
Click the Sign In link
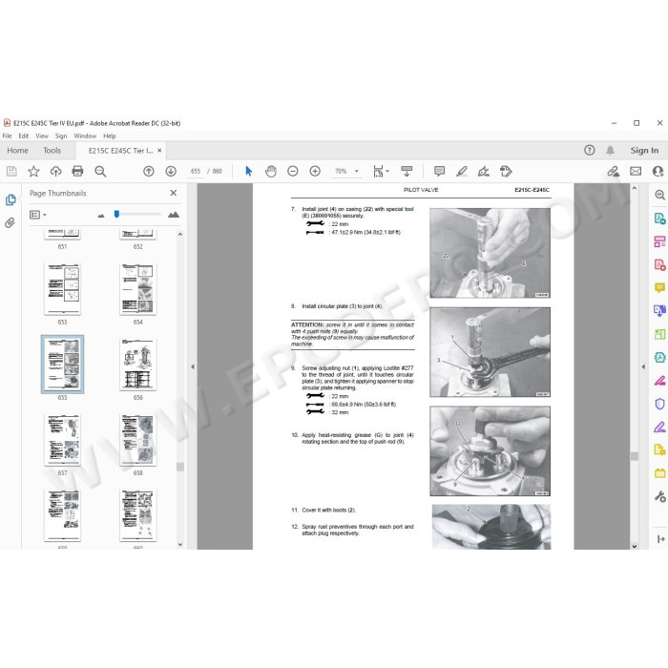coord(644,150)
